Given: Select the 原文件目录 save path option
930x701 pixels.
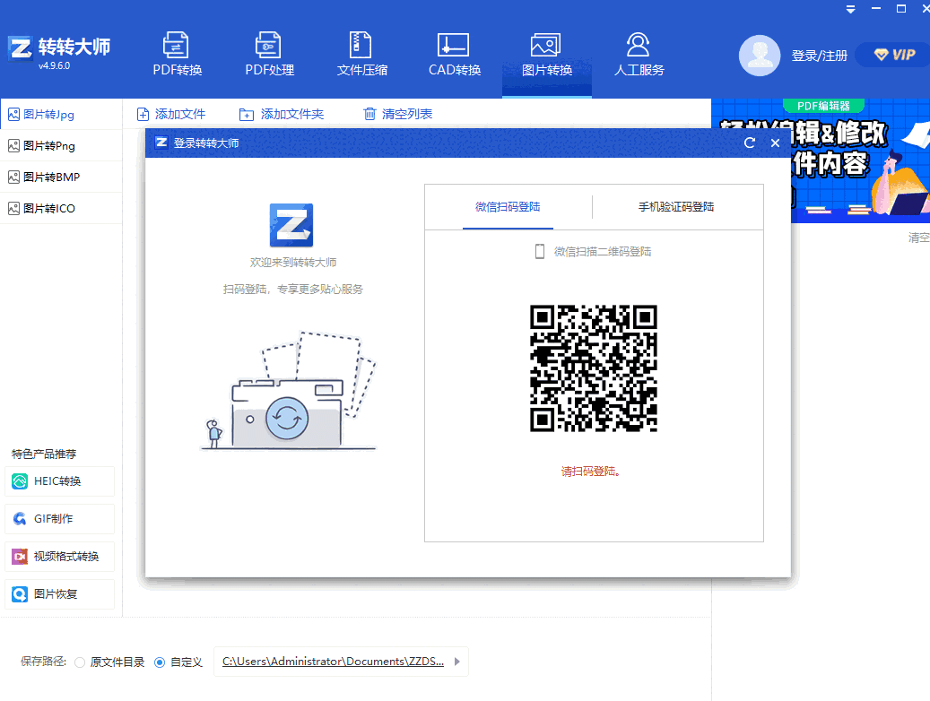Looking at the screenshot, I should click(79, 662).
